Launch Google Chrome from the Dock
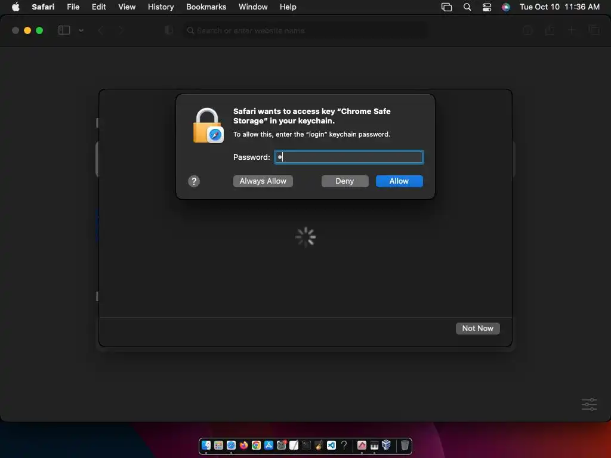Image resolution: width=611 pixels, height=458 pixels. pyautogui.click(x=256, y=445)
